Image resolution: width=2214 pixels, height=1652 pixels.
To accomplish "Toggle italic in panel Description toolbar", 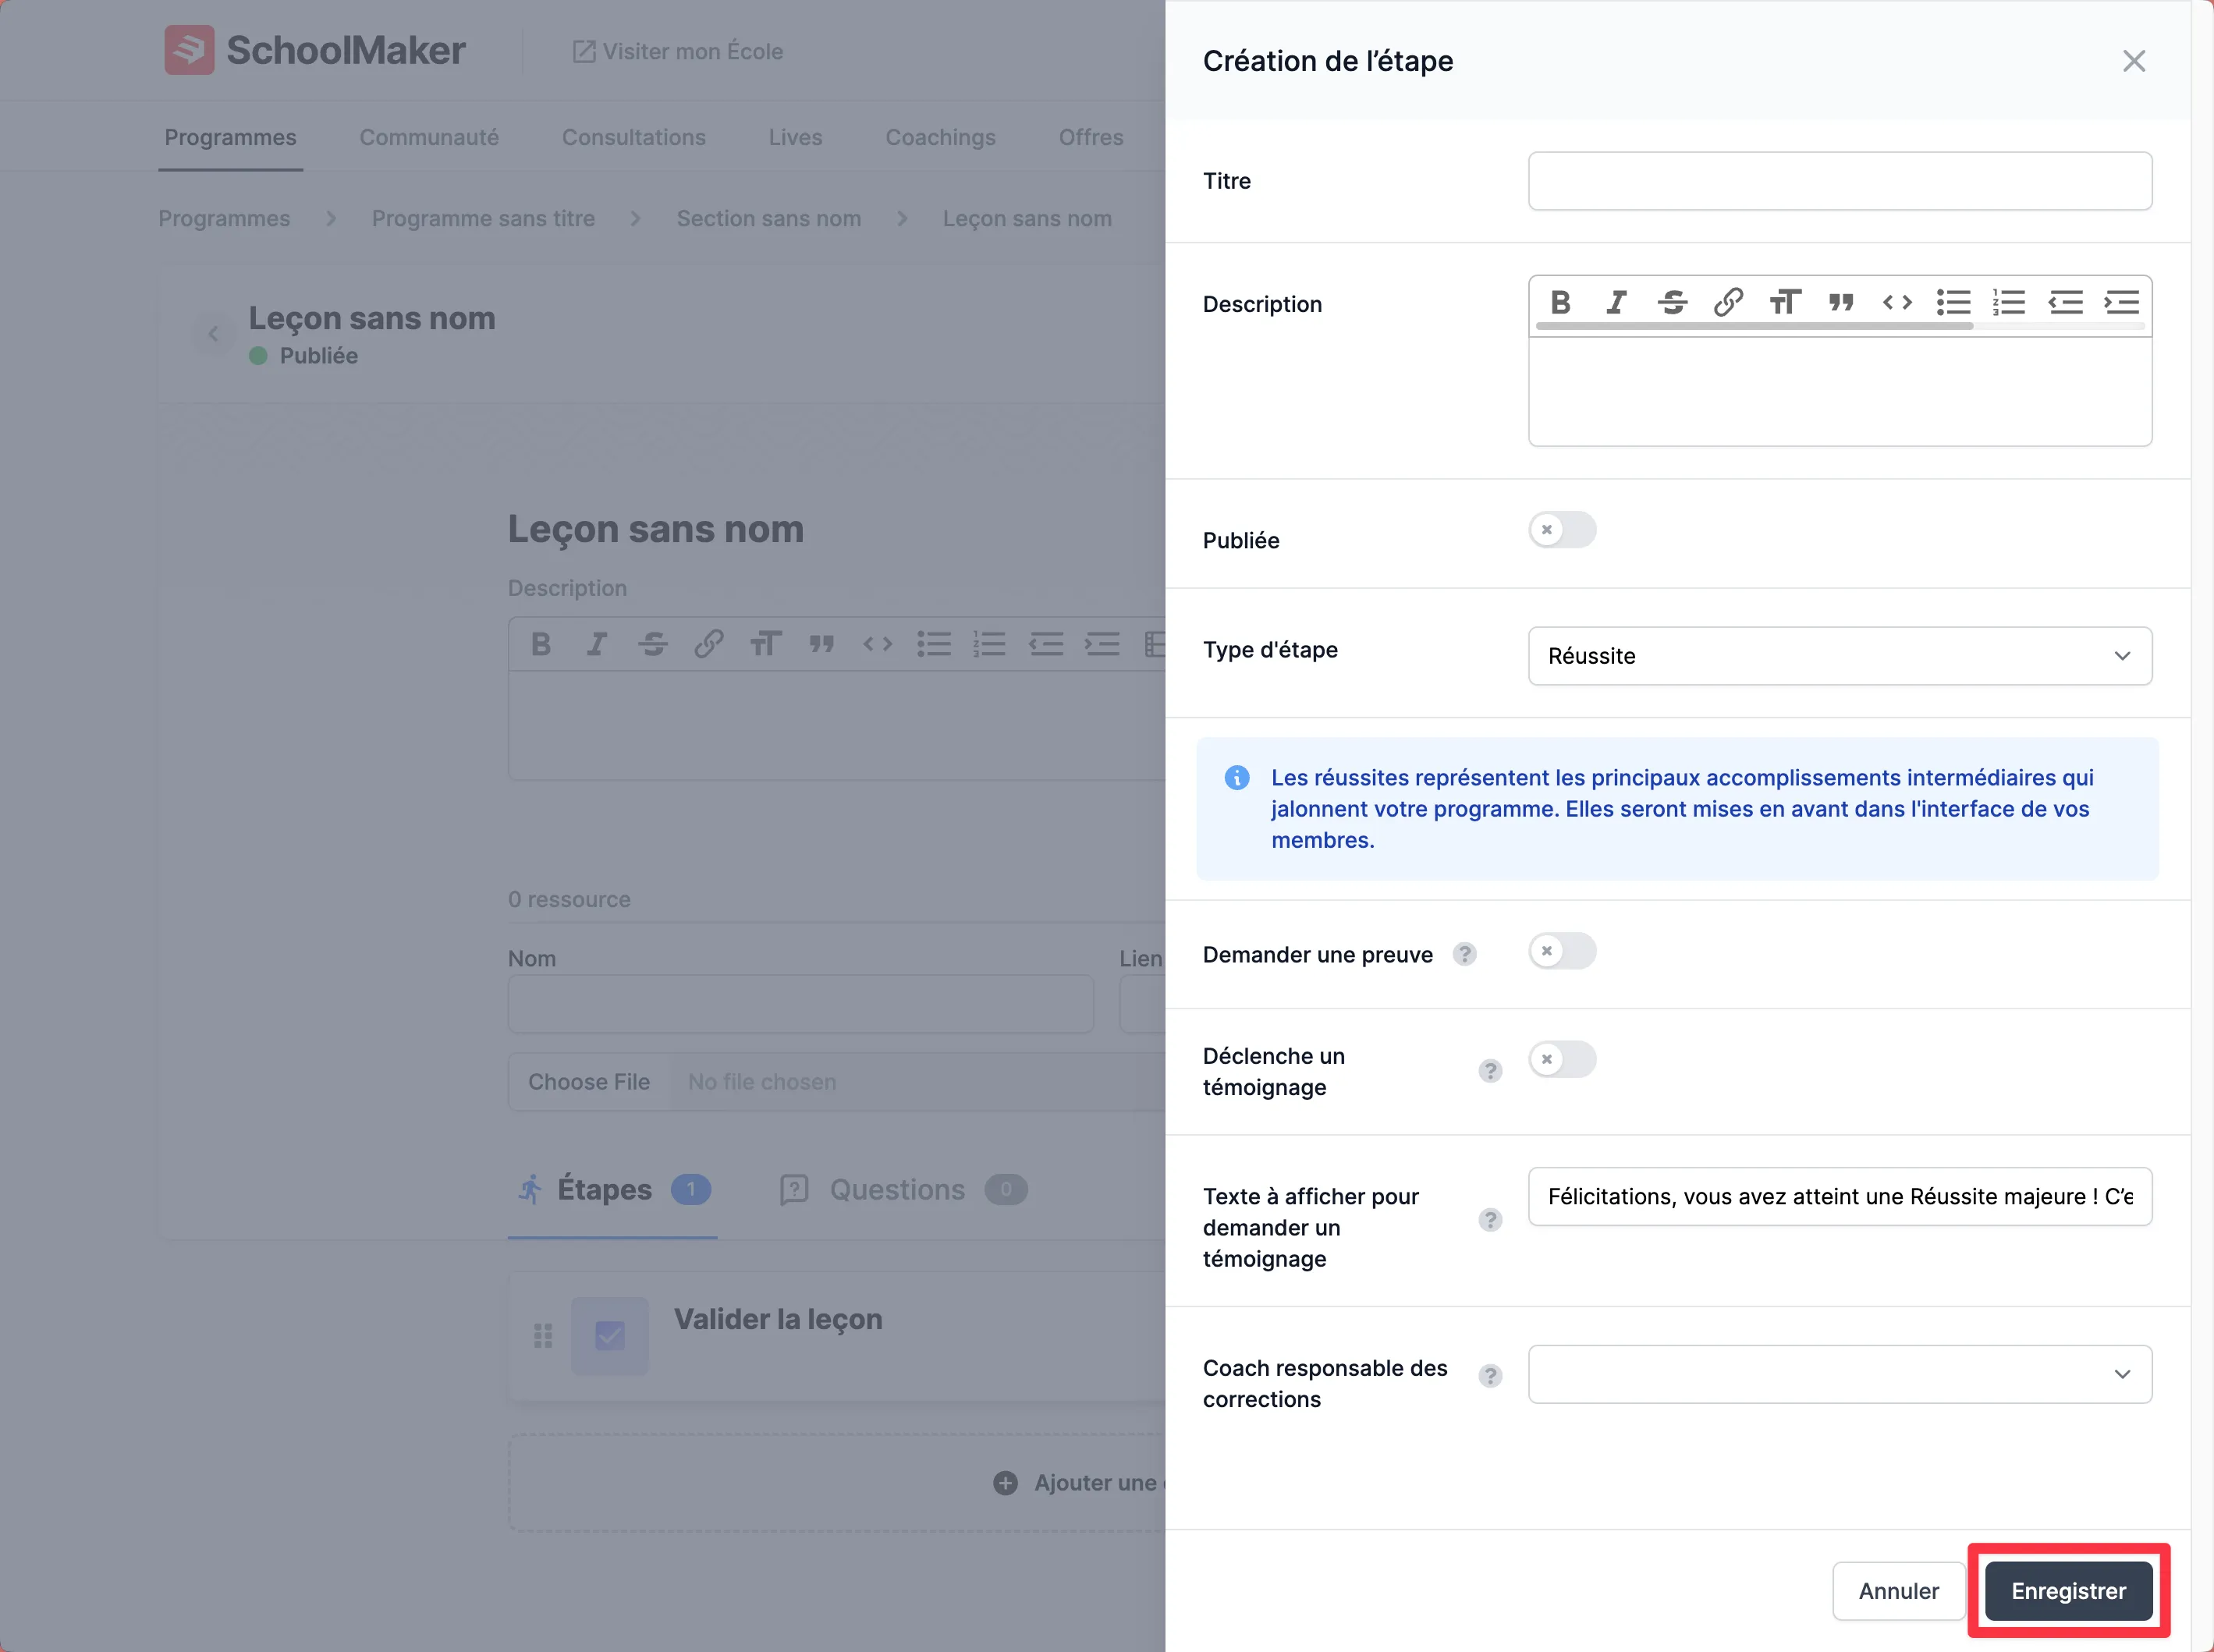I will pyautogui.click(x=1616, y=302).
